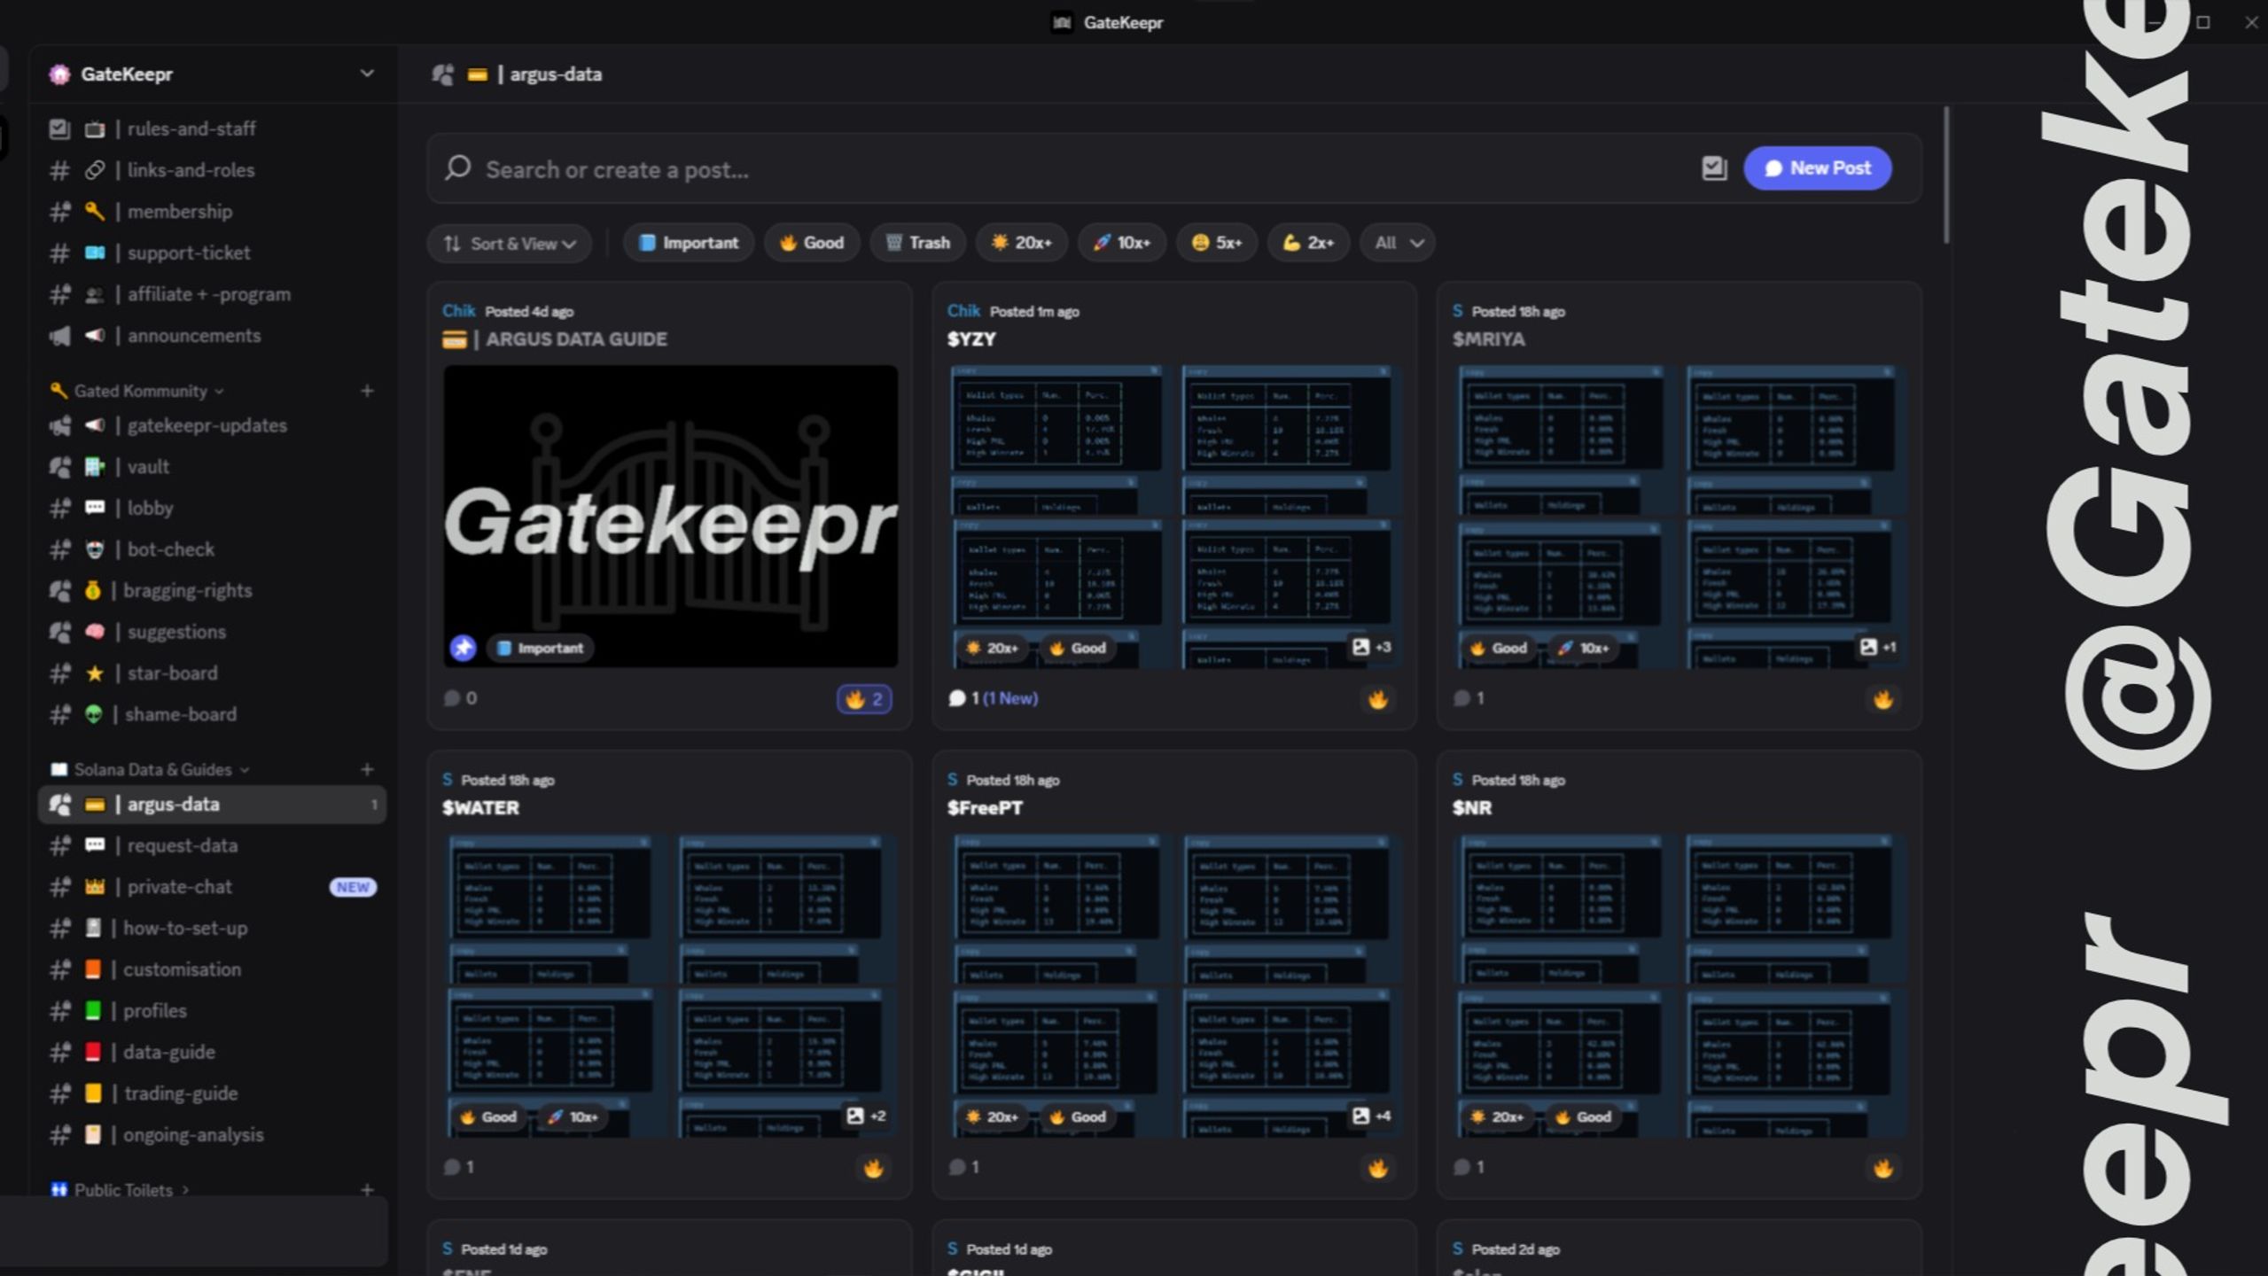Open the customisation channel
Image resolution: width=2268 pixels, height=1276 pixels.
[211, 969]
